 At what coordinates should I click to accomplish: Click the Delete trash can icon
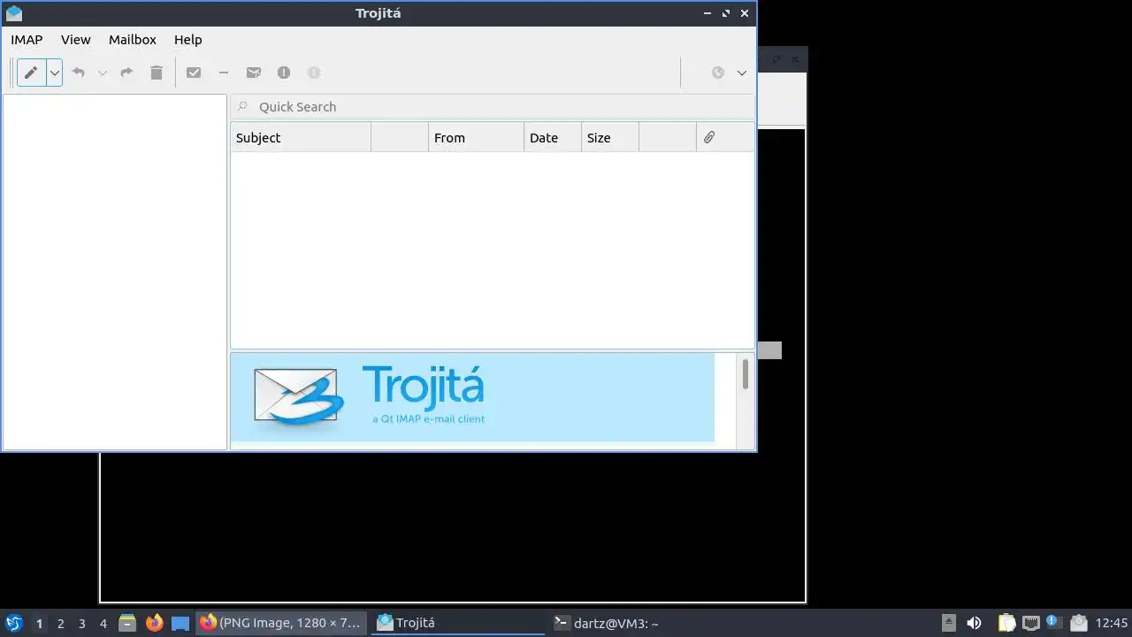pos(157,73)
